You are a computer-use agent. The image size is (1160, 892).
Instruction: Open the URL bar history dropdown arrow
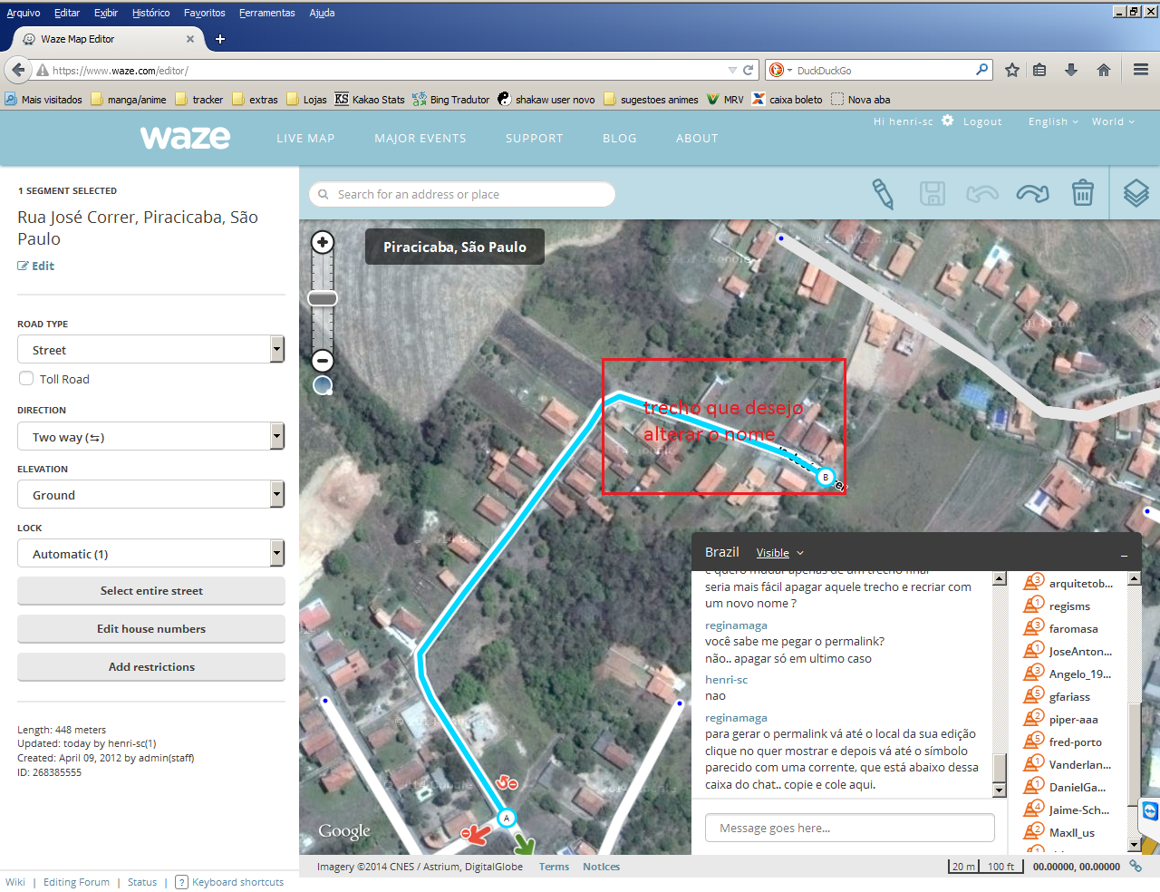(732, 70)
